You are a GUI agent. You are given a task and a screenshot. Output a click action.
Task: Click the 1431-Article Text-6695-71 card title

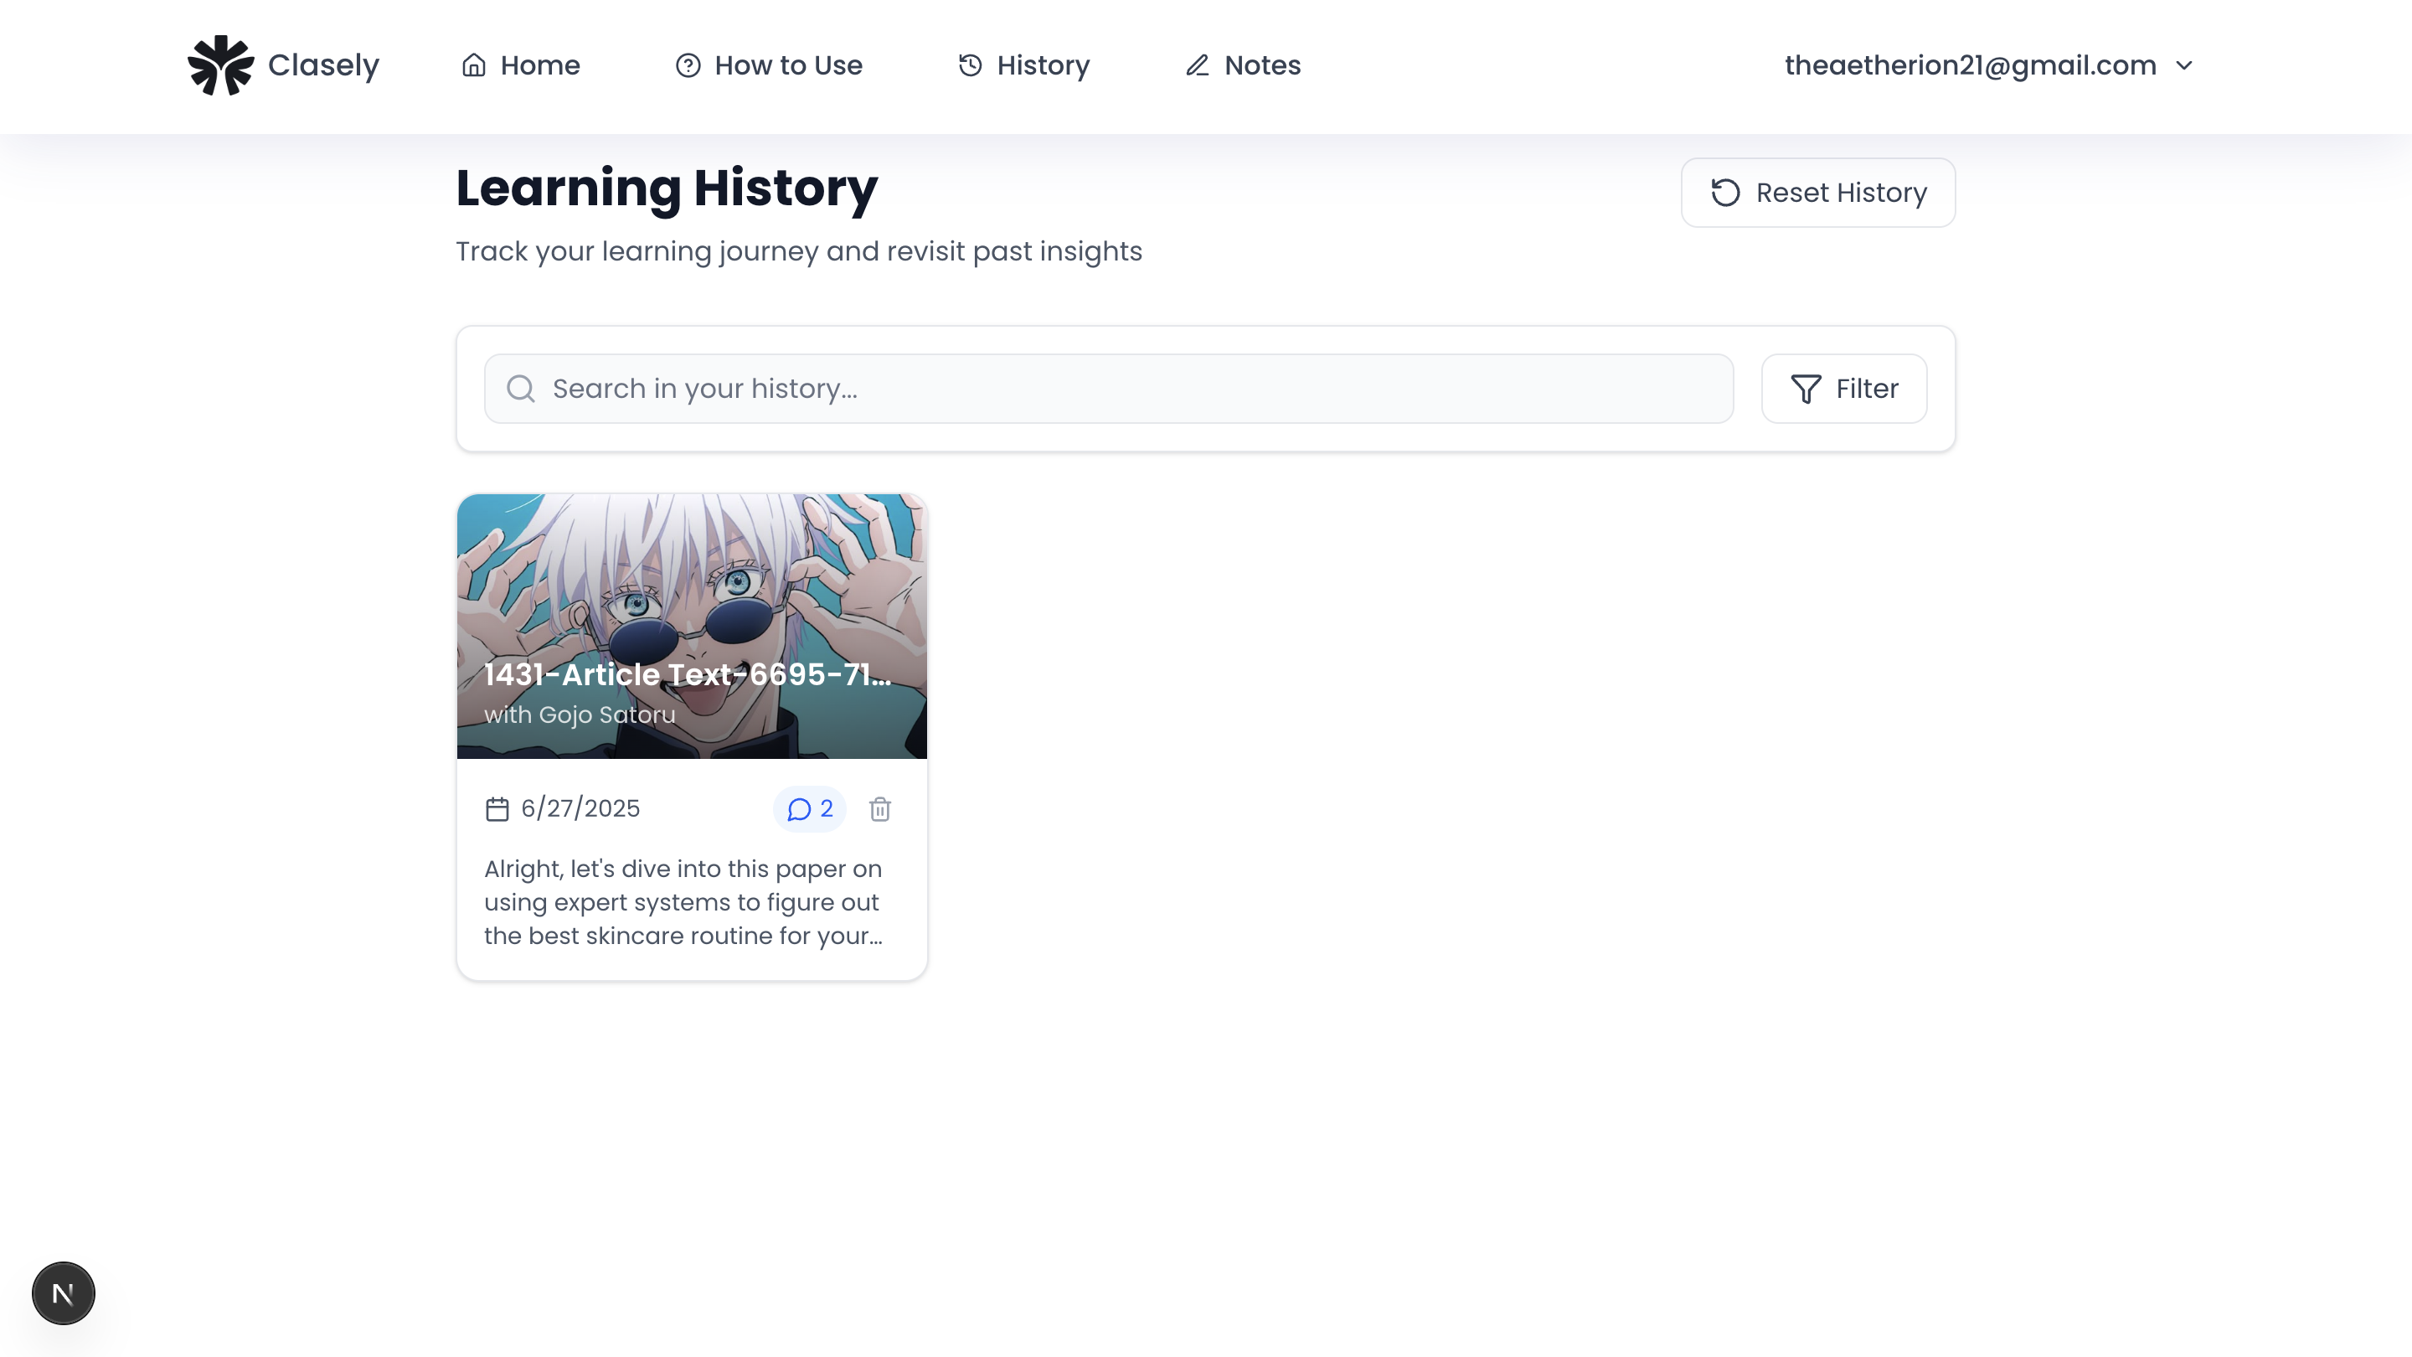(x=688, y=674)
